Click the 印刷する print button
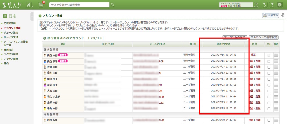Screen dimensions: 287x124 (x=271, y=15)
